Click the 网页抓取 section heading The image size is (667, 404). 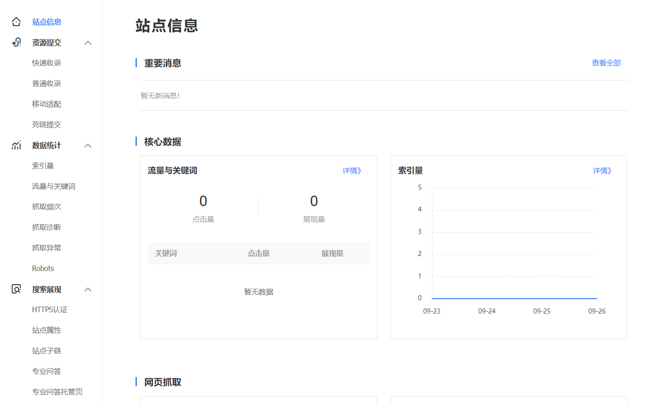point(163,382)
